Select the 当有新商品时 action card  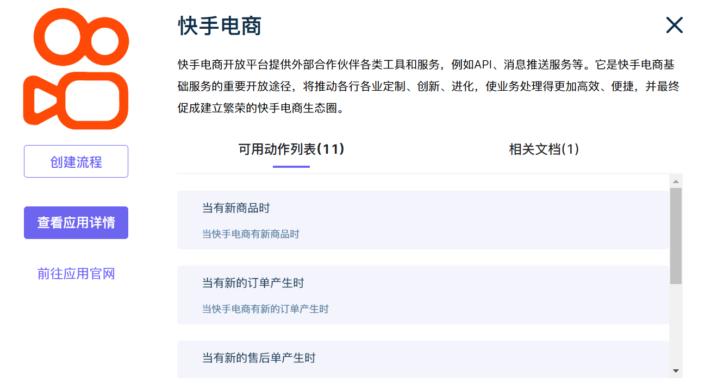click(x=423, y=220)
